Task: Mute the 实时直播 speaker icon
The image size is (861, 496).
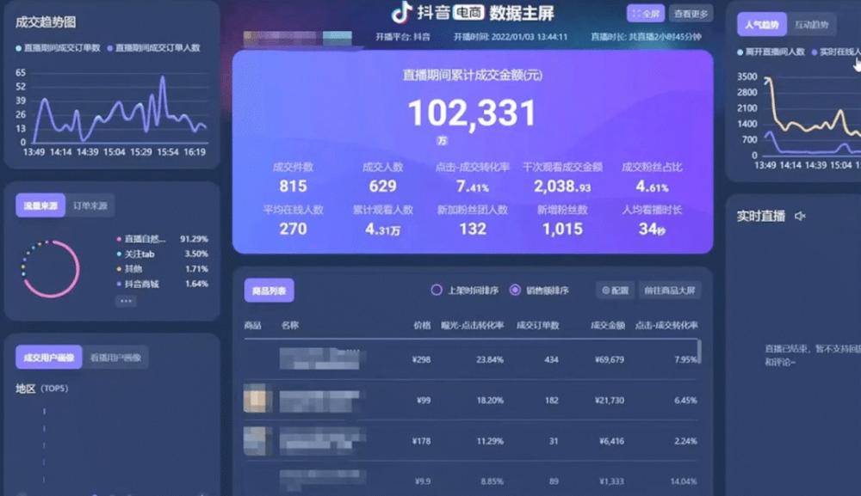Action: coord(800,216)
